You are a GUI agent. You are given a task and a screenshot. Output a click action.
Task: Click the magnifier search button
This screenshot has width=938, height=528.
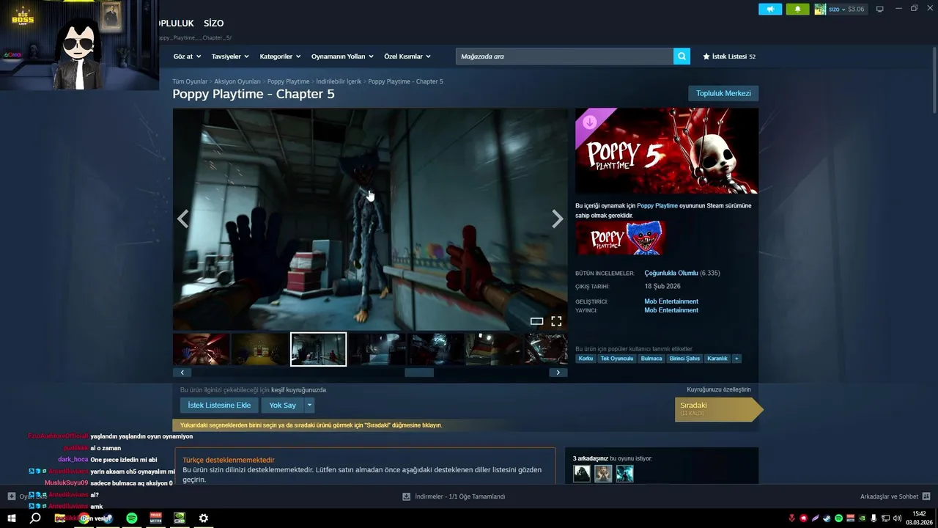click(x=682, y=56)
